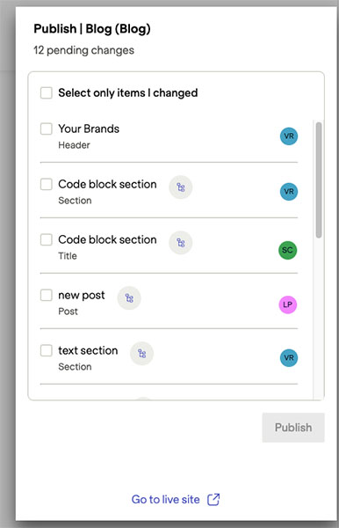339x528 pixels.
Task: Click the VR avatar on Your Brands row
Action: pos(289,136)
